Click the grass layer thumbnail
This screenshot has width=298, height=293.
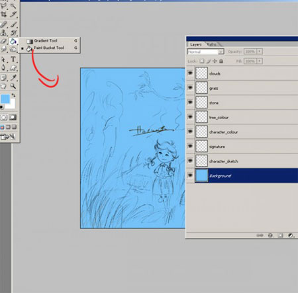coord(201,88)
